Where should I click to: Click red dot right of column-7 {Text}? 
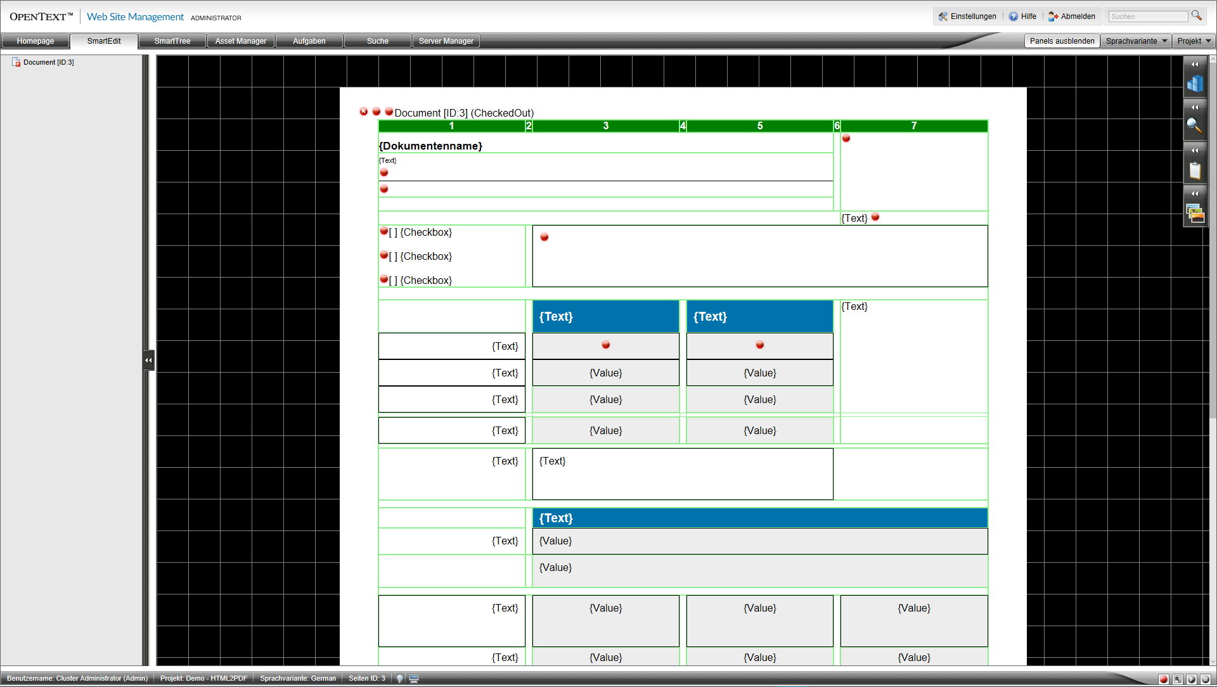(x=875, y=217)
